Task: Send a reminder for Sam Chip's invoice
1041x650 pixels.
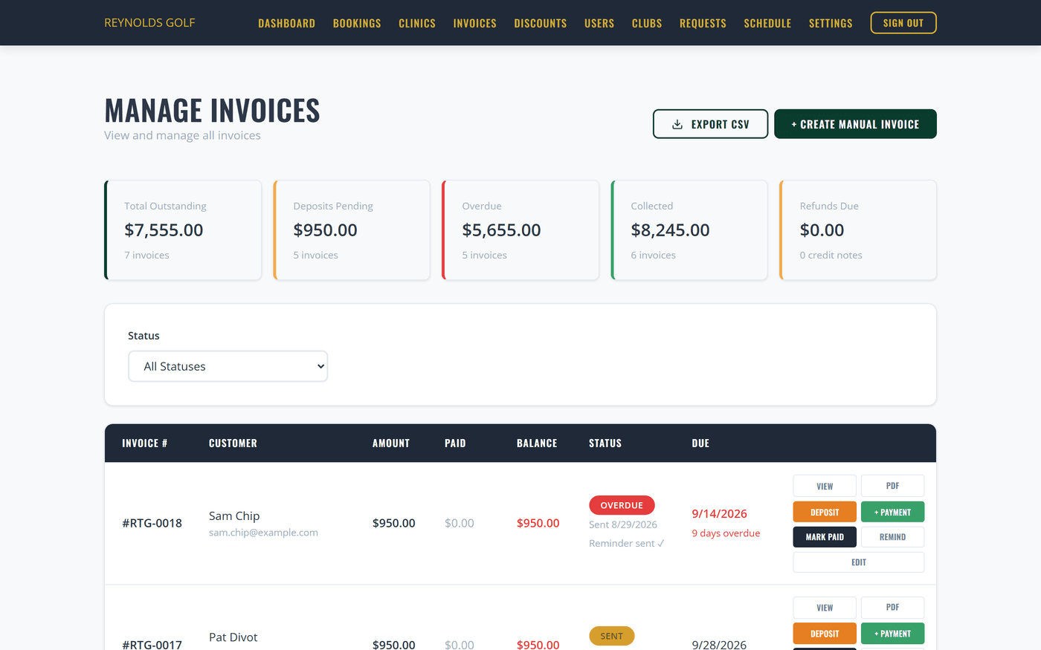Action: tap(892, 537)
